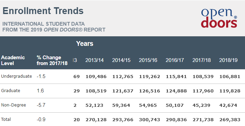245x126 pixels.
Task: Click Undergraduate 2013/14 value 109,486
Action: [96, 77]
